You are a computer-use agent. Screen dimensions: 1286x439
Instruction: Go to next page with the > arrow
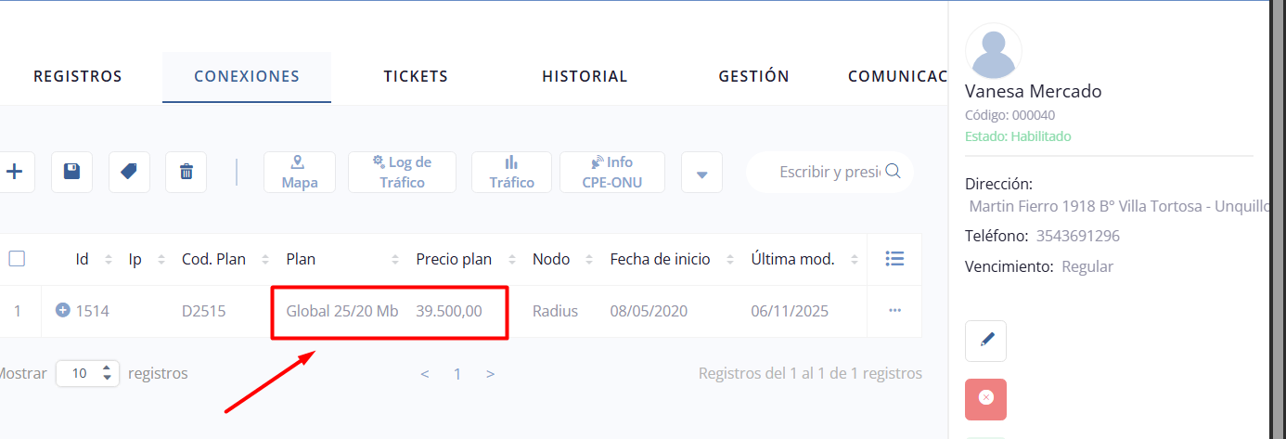tap(490, 374)
